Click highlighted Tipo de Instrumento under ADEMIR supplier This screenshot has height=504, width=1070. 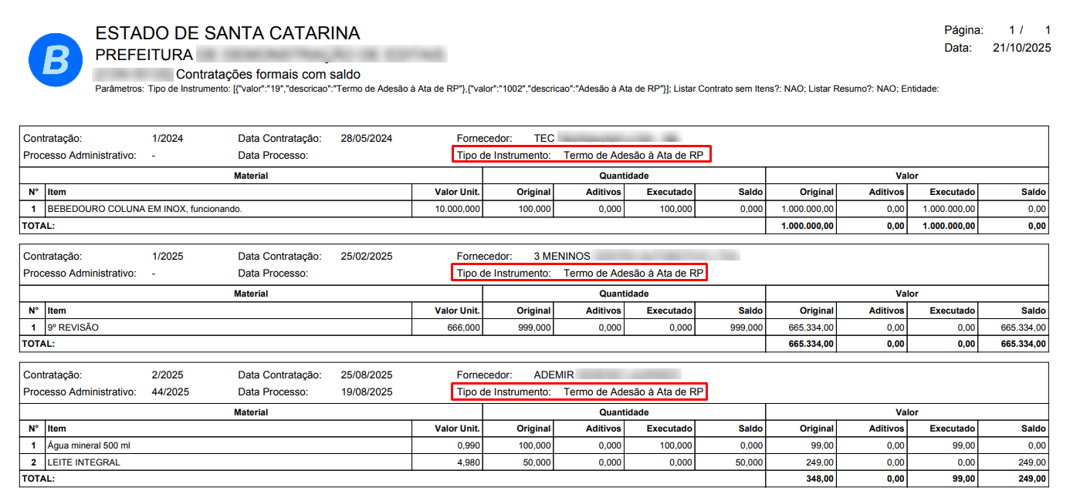tap(580, 392)
